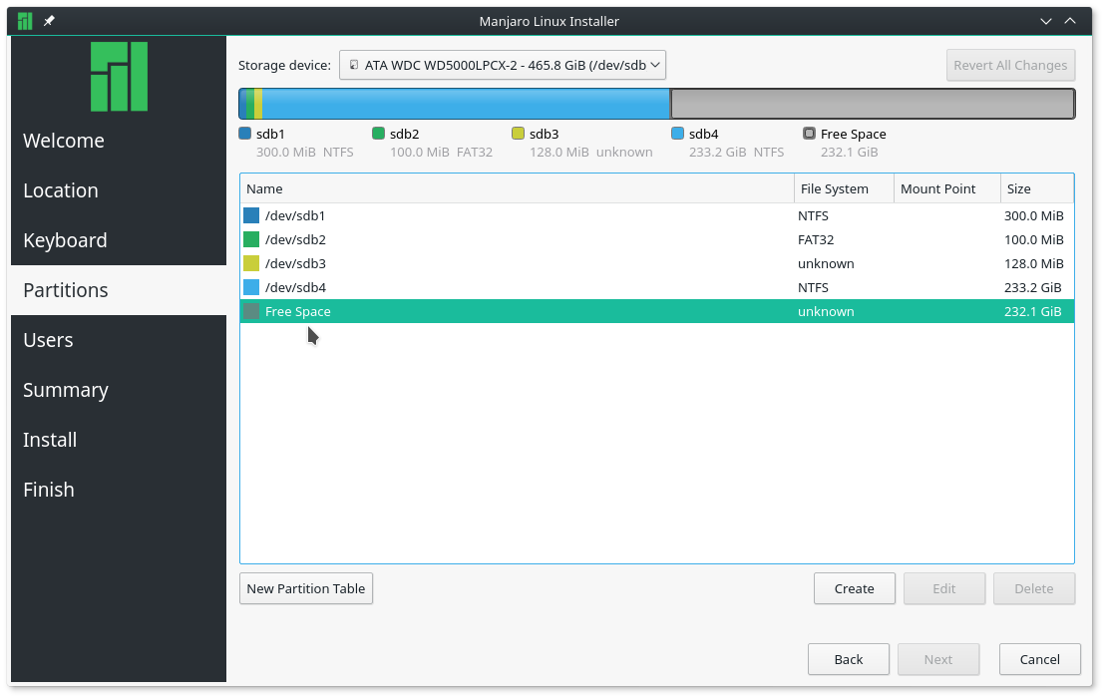Click the Manjaro icon in the title bar

(23, 20)
